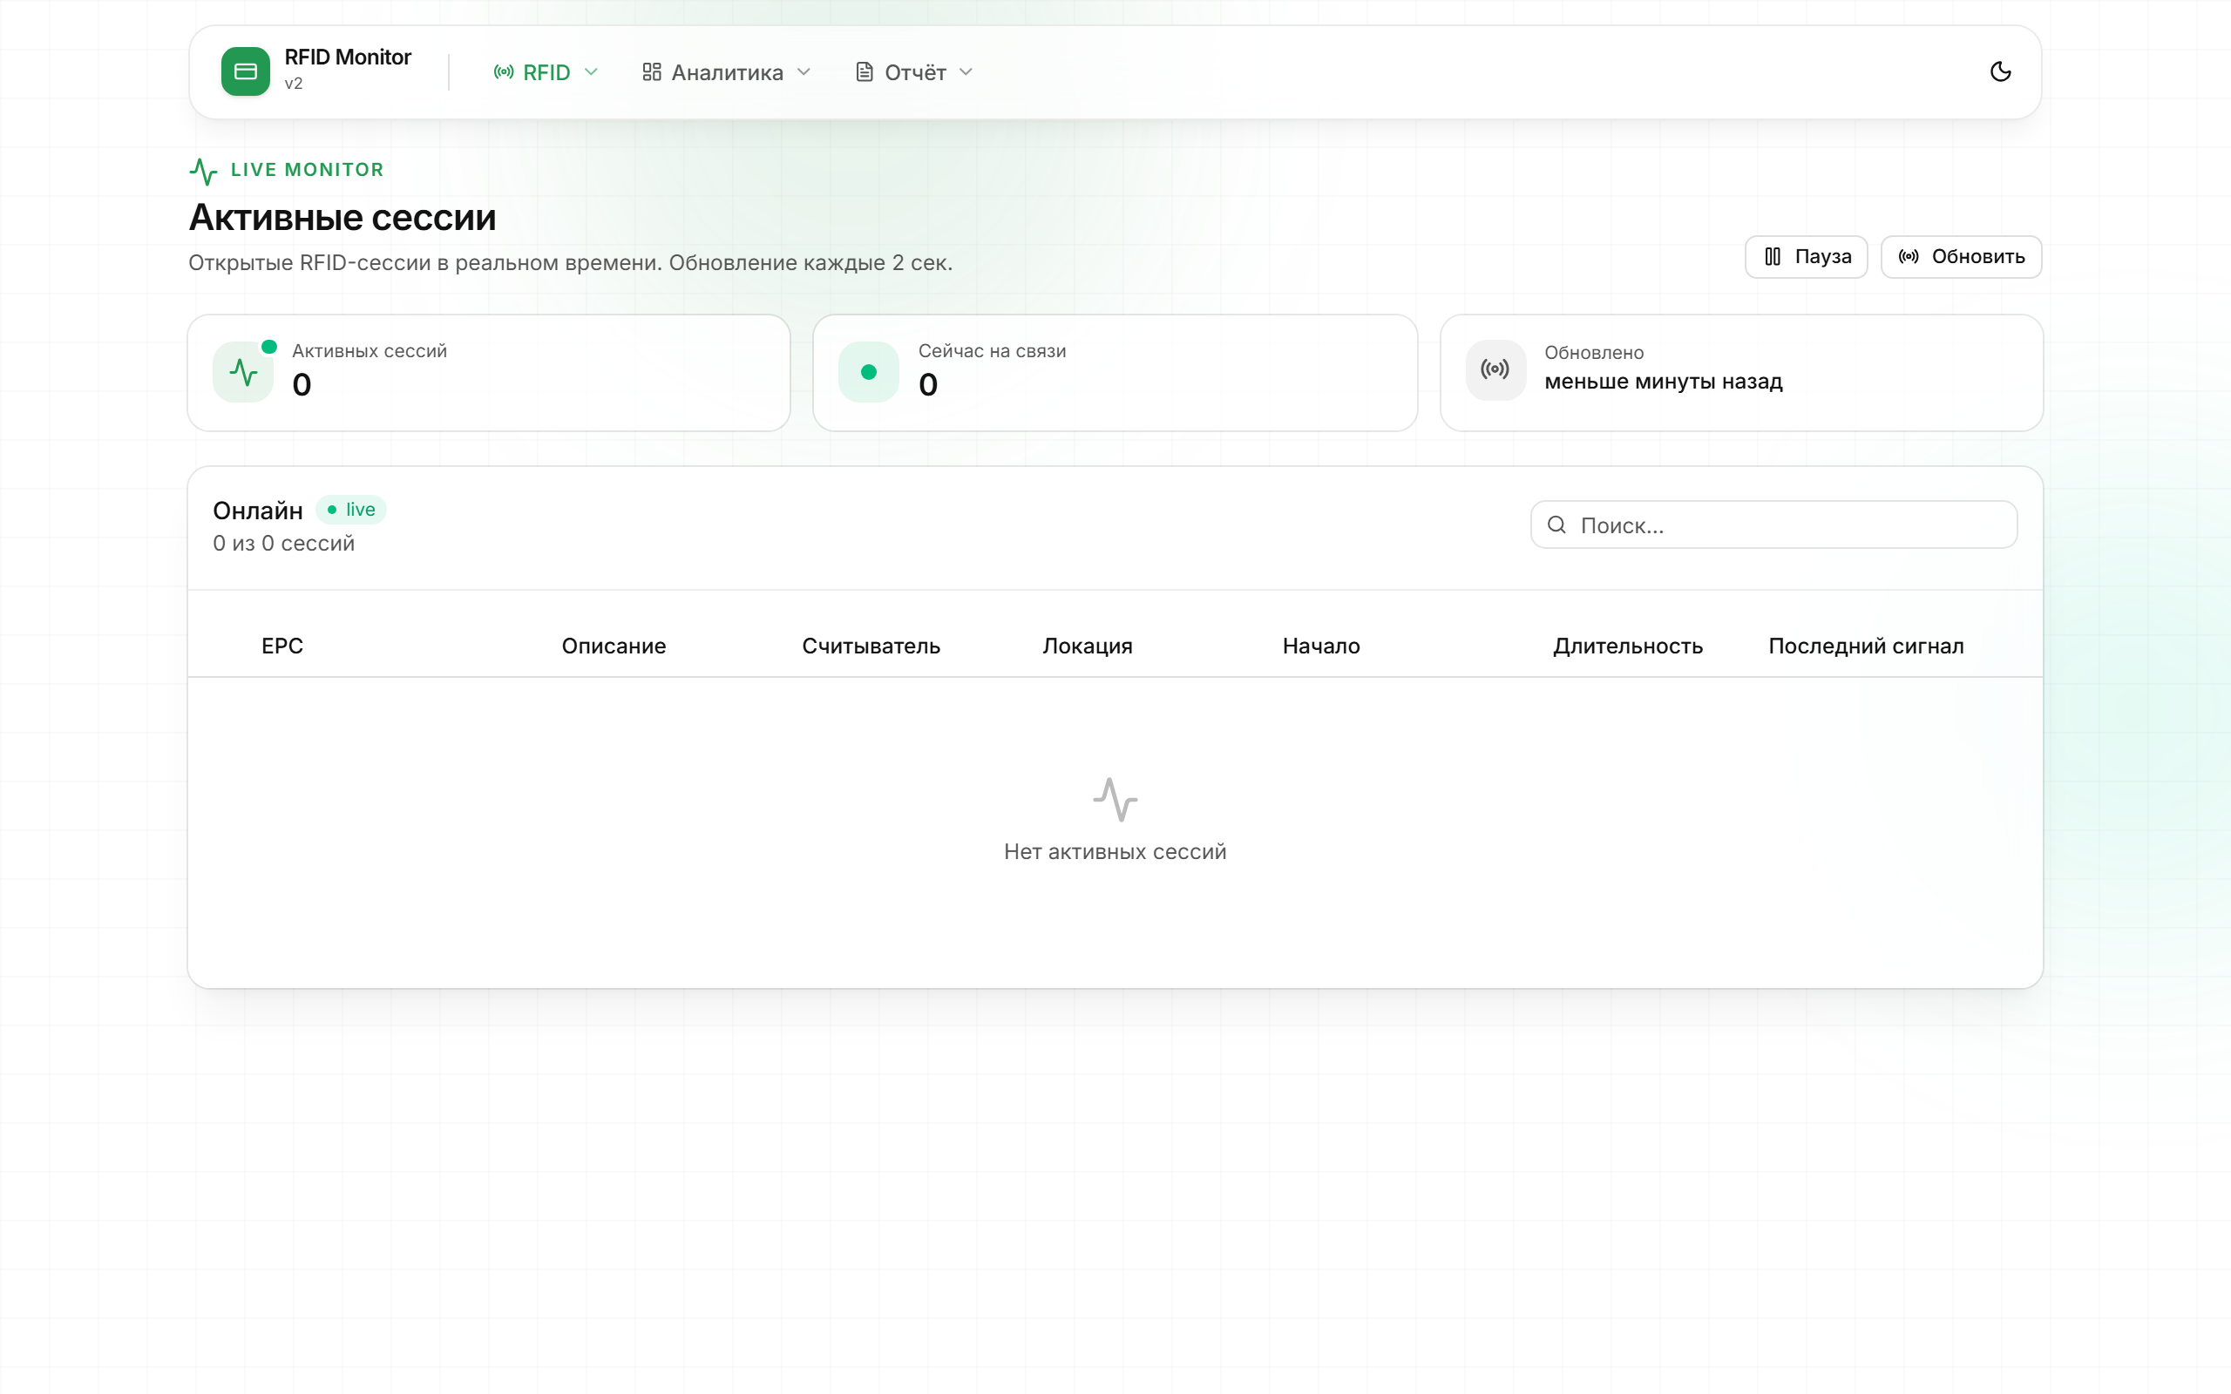The height and width of the screenshot is (1394, 2231).
Task: Click the Длительность column header
Action: (x=1627, y=646)
